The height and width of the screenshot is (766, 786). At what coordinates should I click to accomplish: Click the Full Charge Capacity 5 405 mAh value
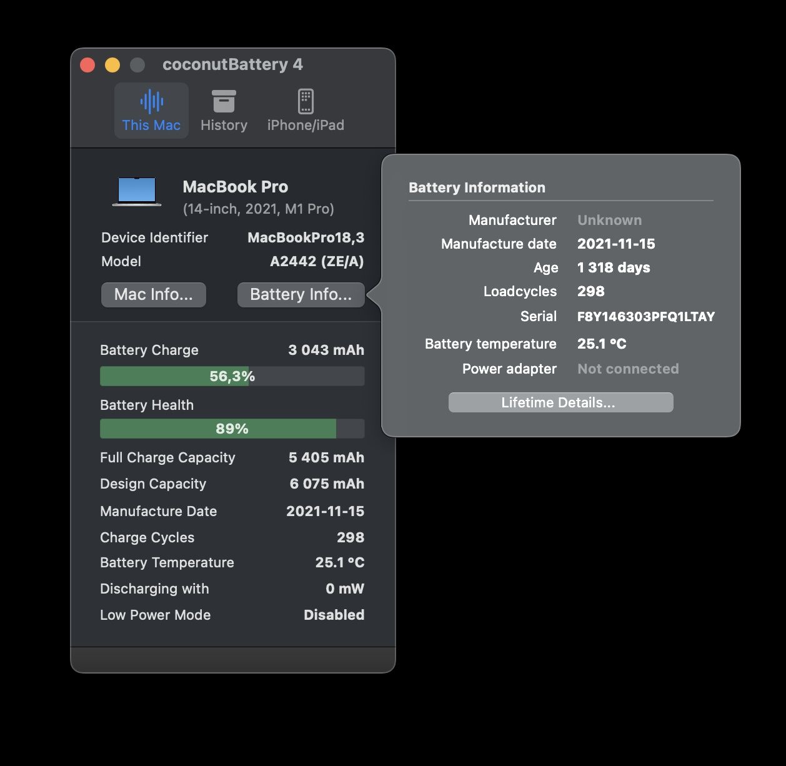point(326,457)
